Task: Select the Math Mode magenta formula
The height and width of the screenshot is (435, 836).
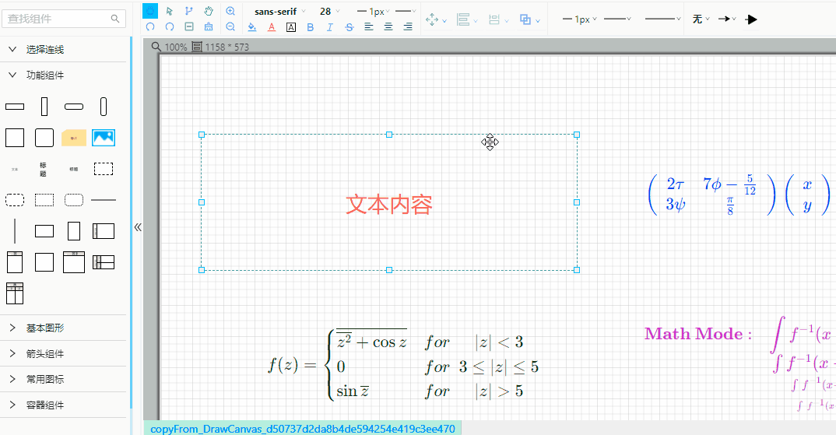Action: [740, 363]
